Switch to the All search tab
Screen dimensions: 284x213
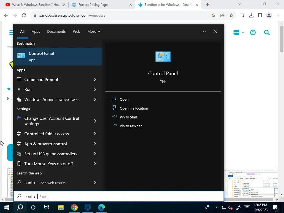coord(22,32)
